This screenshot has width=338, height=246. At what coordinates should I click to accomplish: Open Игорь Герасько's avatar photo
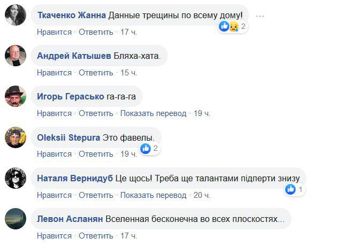tap(16, 97)
